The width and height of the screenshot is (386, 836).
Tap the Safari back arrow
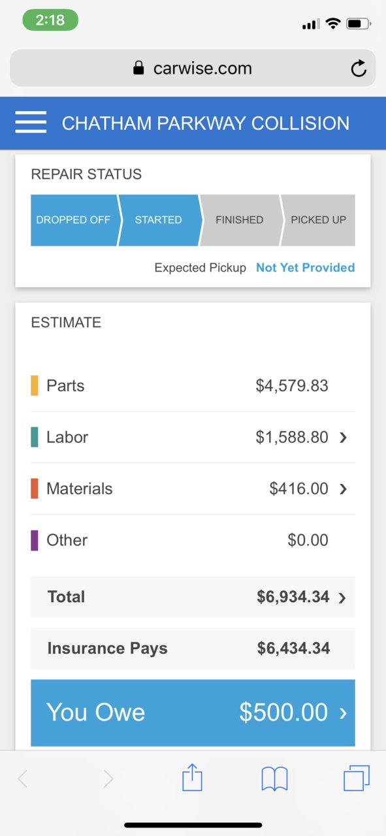pos(23,779)
